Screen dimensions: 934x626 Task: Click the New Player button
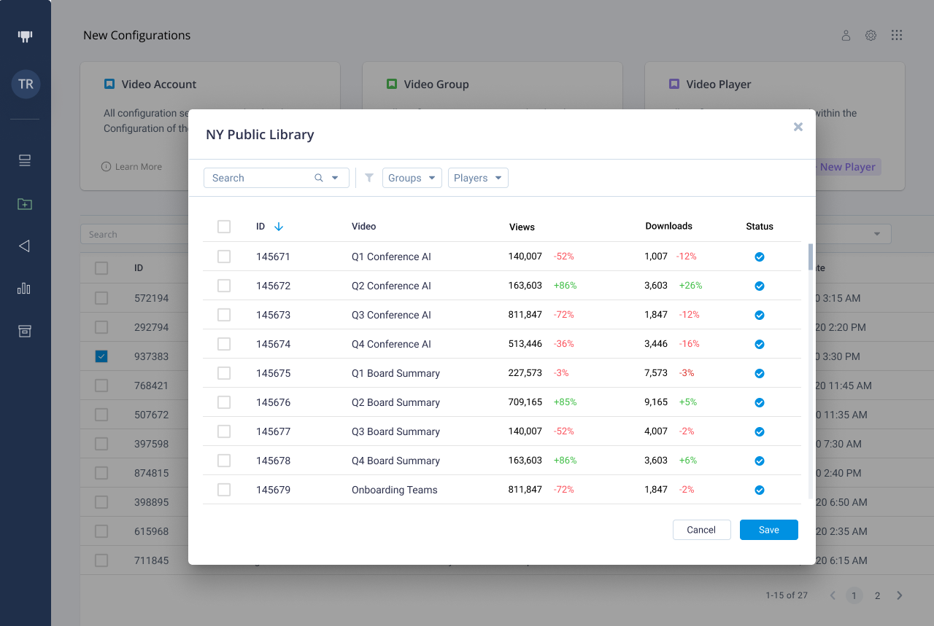(x=847, y=167)
